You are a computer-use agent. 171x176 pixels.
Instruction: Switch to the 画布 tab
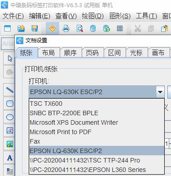click(158, 53)
